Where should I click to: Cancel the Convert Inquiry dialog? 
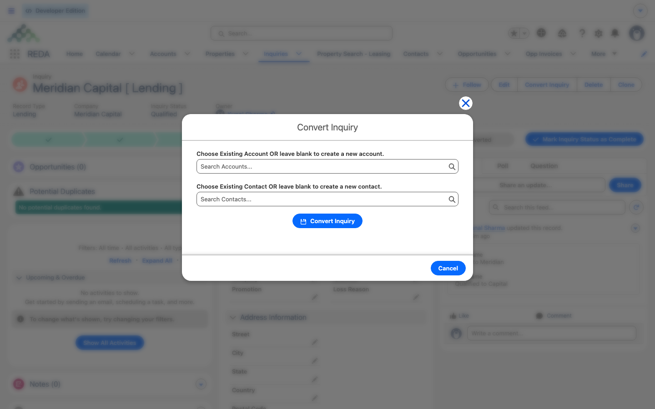448,268
